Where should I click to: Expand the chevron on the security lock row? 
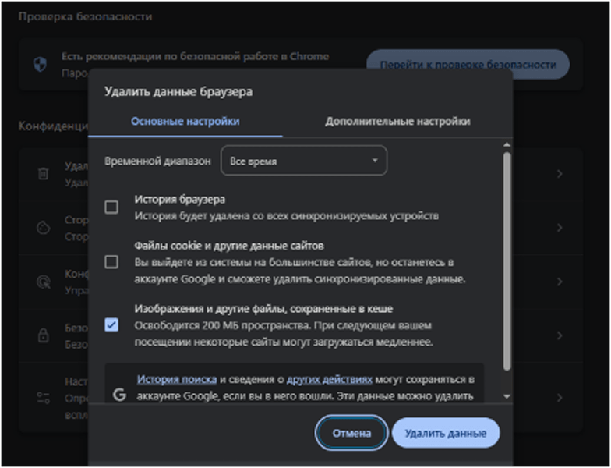click(x=560, y=335)
